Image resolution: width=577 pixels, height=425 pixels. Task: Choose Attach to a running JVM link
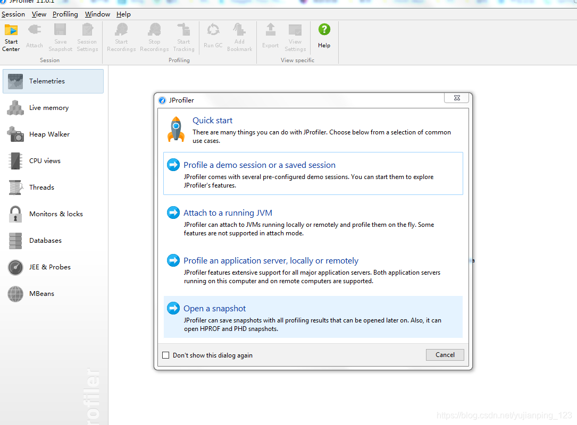pyautogui.click(x=228, y=213)
